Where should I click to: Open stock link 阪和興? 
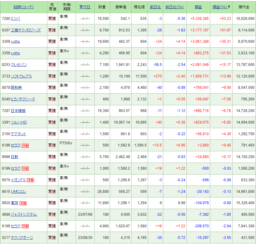[16, 88]
